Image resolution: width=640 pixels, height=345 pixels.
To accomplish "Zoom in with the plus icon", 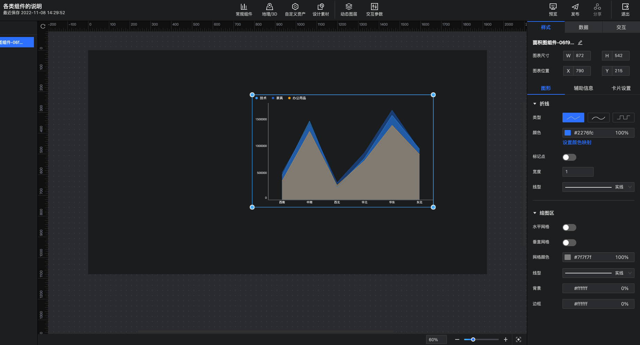I will (x=506, y=339).
